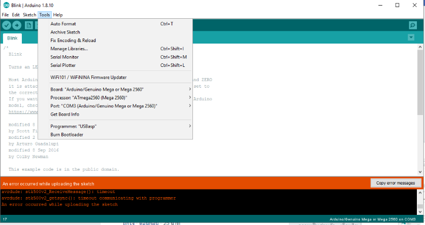Click the last console line 'An error occurred while uploading'

coord(59,205)
